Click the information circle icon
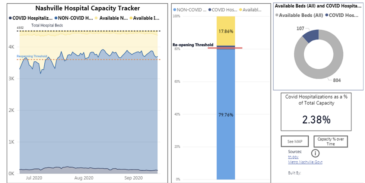The image size is (365, 183). pos(315,153)
